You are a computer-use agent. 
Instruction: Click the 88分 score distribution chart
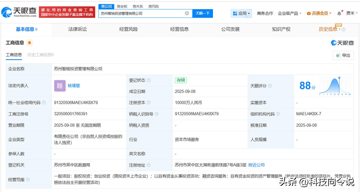tap(335, 86)
